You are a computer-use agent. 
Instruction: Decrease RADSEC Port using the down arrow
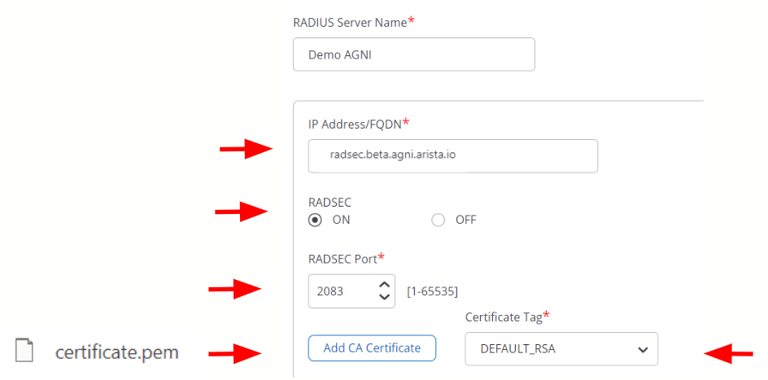(x=385, y=298)
